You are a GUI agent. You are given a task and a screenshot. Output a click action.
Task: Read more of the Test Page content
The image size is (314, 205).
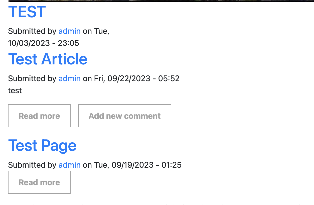point(39,182)
